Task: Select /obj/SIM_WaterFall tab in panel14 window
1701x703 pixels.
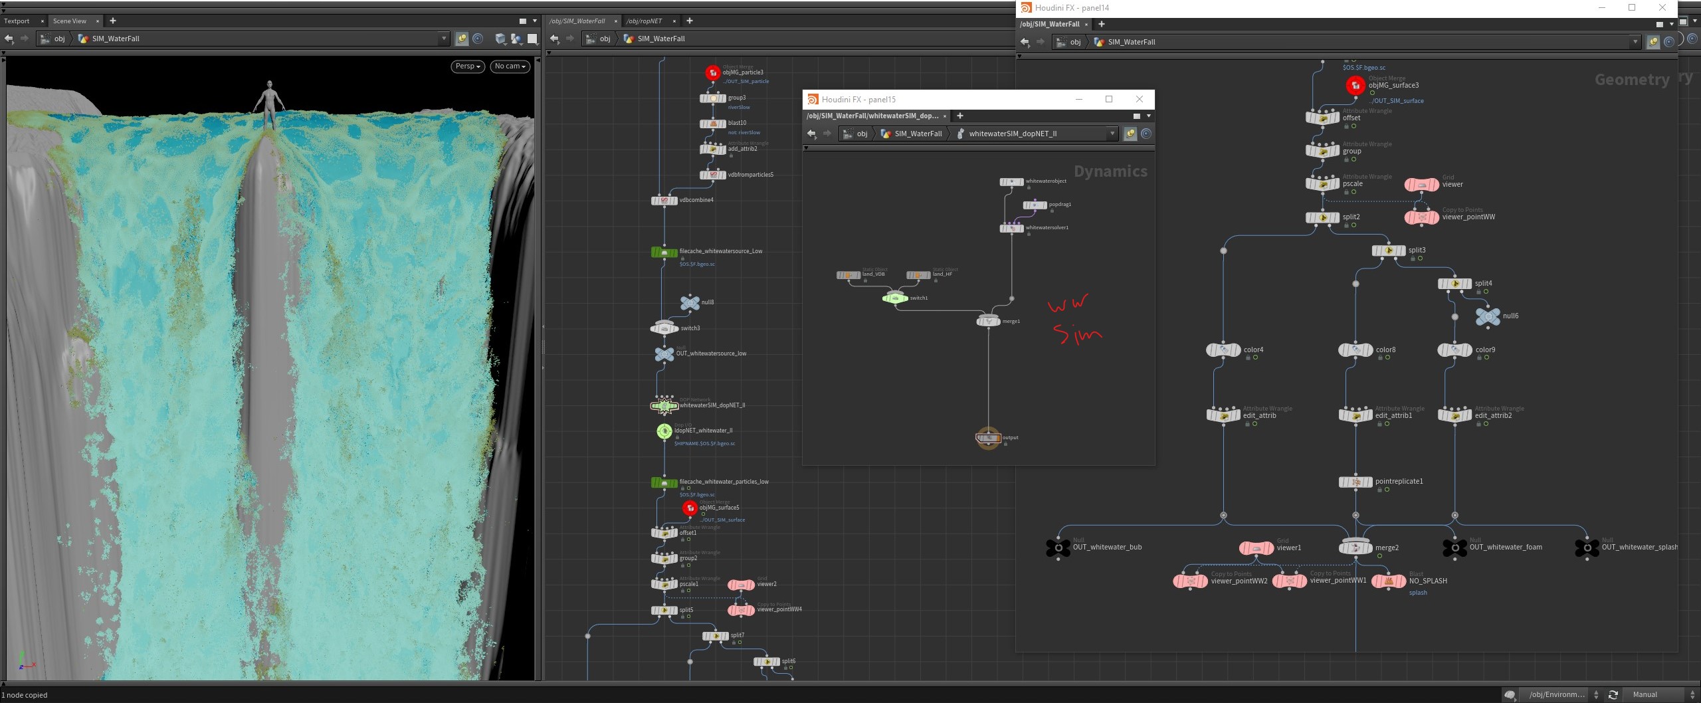Action: pos(1050,24)
